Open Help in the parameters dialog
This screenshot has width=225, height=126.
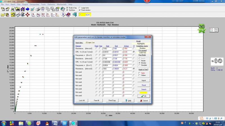pyautogui.click(x=128, y=100)
